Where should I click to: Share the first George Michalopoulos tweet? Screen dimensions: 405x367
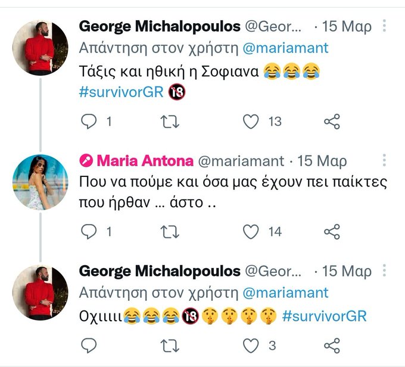(x=332, y=122)
